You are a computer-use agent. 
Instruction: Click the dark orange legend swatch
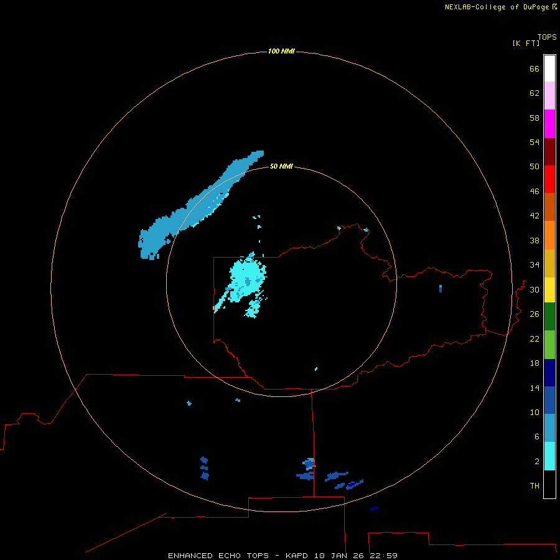tap(549, 207)
